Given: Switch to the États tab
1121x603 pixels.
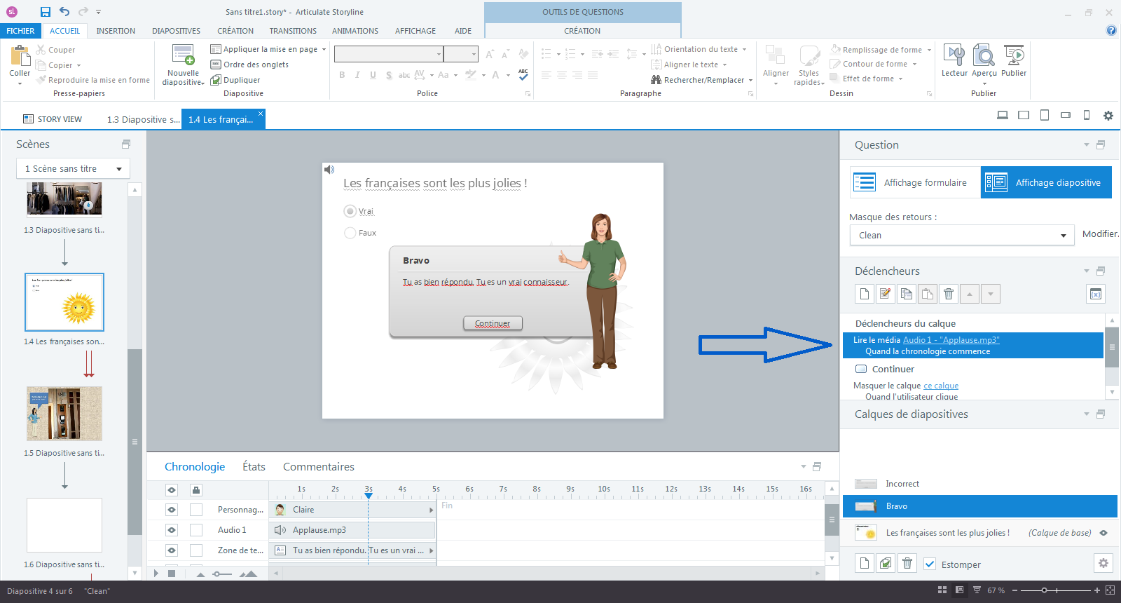Looking at the screenshot, I should click(x=254, y=467).
